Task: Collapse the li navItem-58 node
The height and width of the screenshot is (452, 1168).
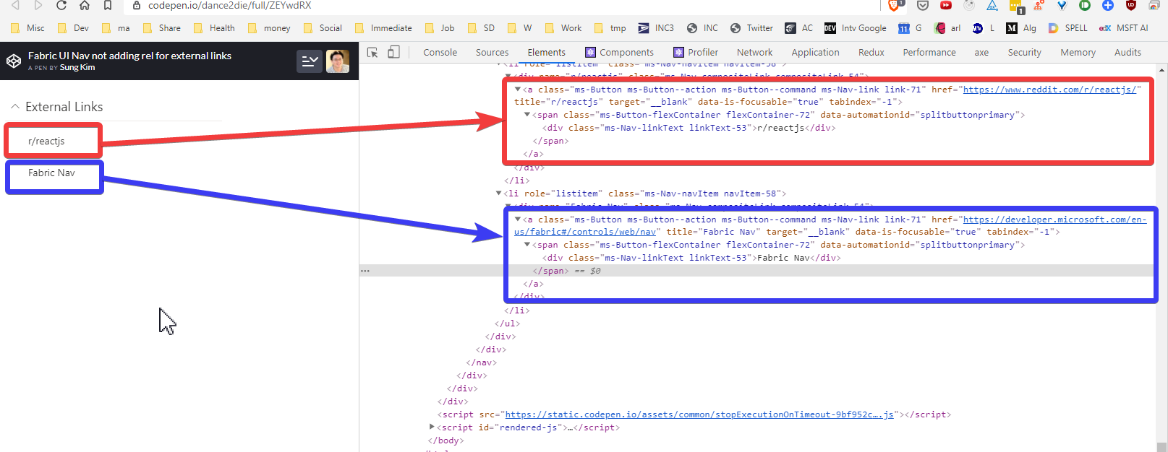Action: point(498,194)
